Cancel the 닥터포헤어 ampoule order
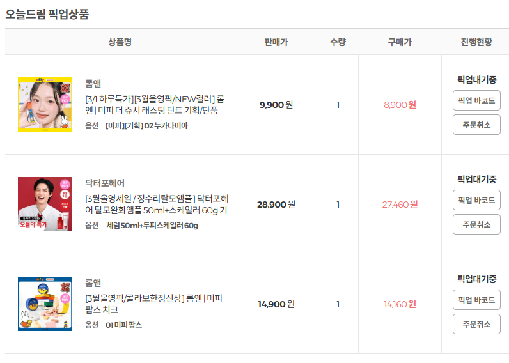 point(476,224)
